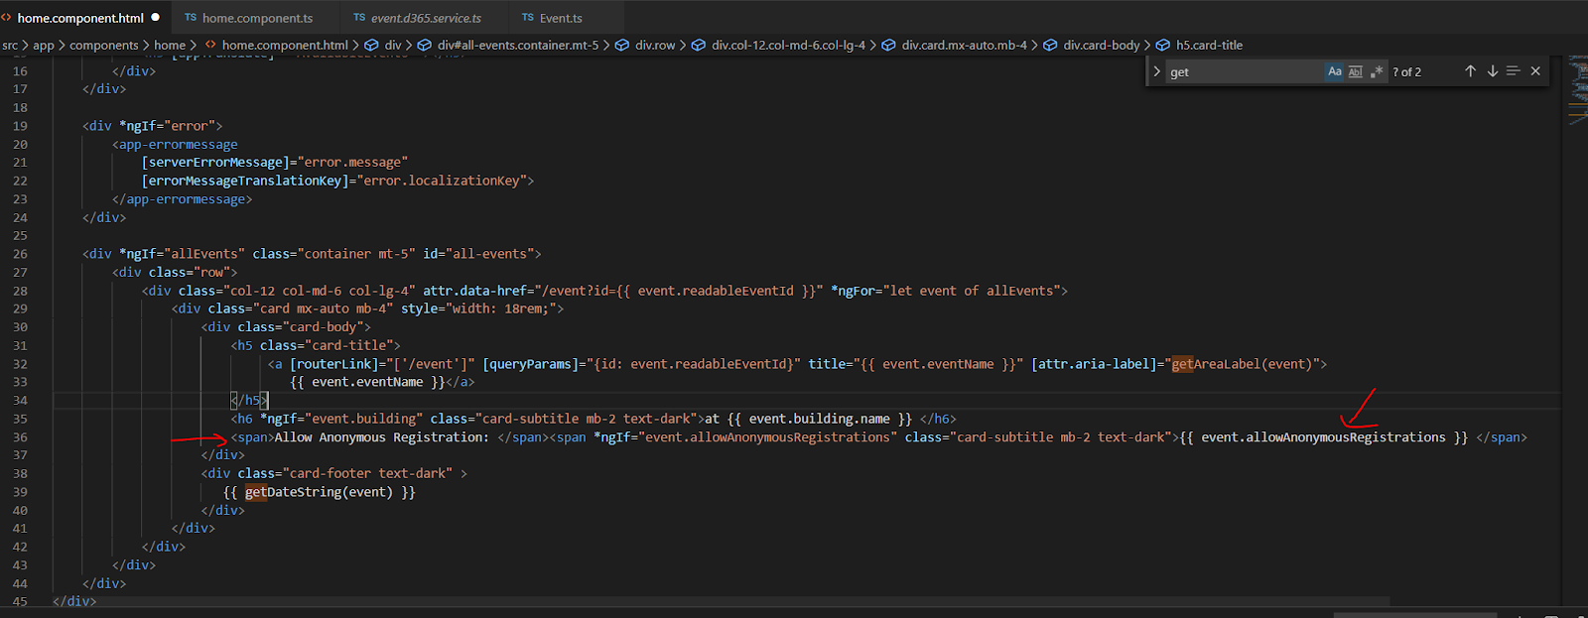This screenshot has width=1588, height=618.
Task: Go to previous match arrow
Action: pos(1470,71)
